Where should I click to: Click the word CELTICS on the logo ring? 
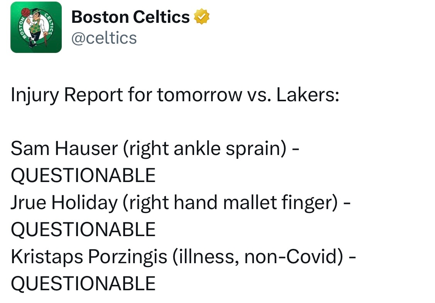[x=49, y=23]
